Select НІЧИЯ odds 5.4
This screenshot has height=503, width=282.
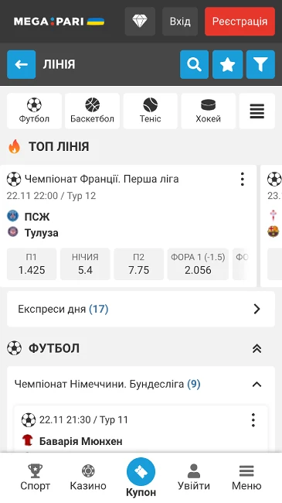point(85,264)
